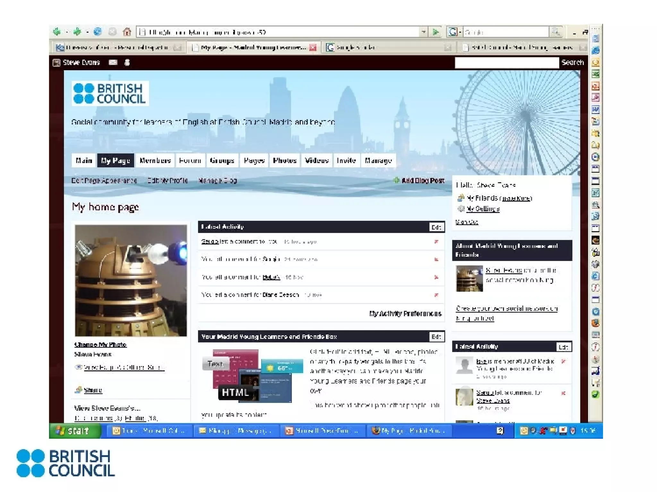Image resolution: width=657 pixels, height=492 pixels.
Task: Open the Windows Start button
Action: pos(75,430)
